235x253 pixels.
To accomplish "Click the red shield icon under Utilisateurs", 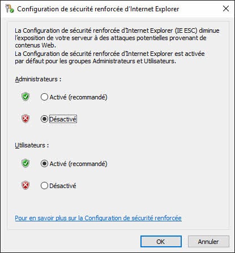I will (x=25, y=185).
